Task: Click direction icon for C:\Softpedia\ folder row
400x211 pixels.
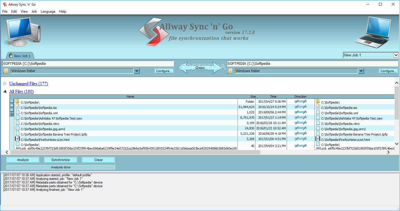Action: coord(300,102)
